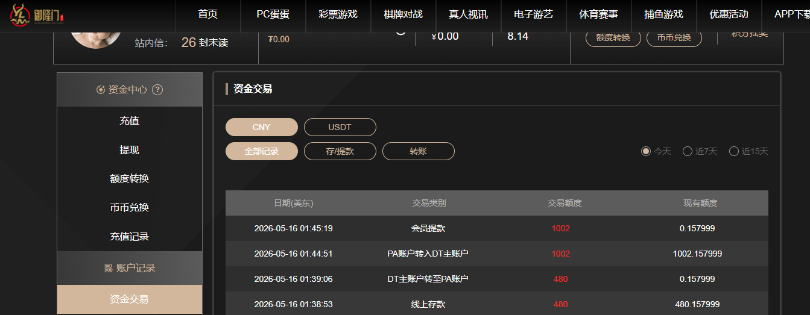Viewport: 810px width, 315px height.
Task: Open 额度转换 in the sidebar
Action: click(130, 179)
